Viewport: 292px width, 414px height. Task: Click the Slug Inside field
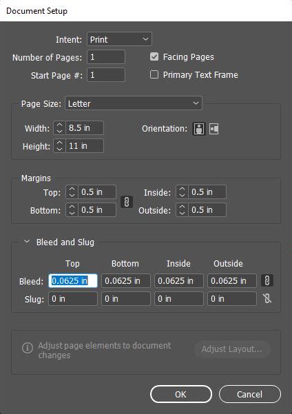(x=179, y=299)
